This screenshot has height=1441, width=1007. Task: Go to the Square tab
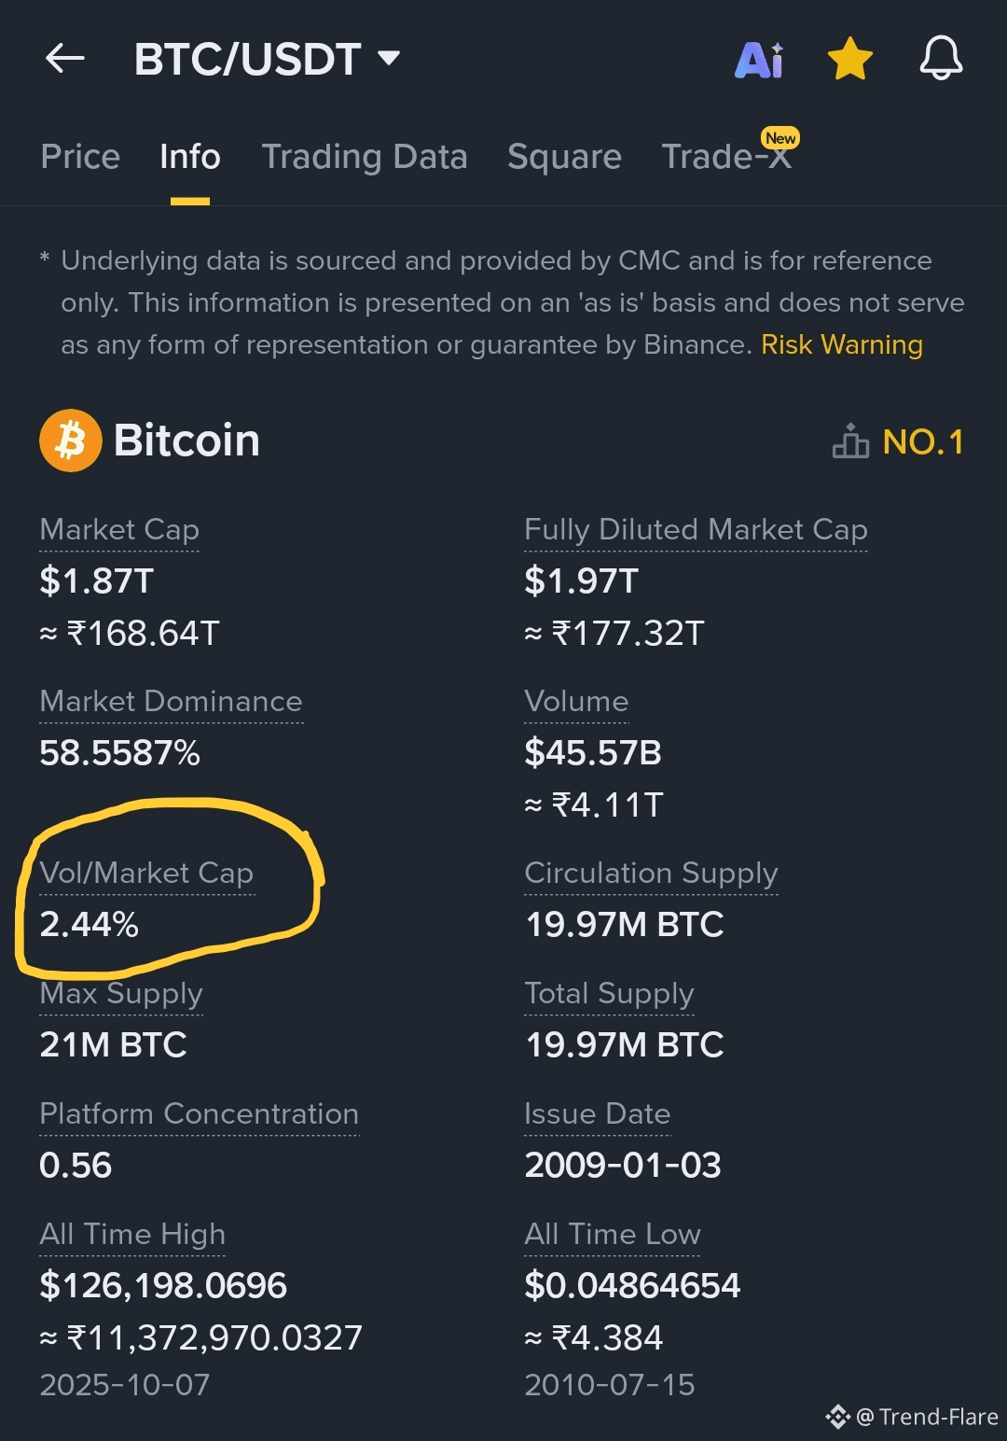pos(564,157)
